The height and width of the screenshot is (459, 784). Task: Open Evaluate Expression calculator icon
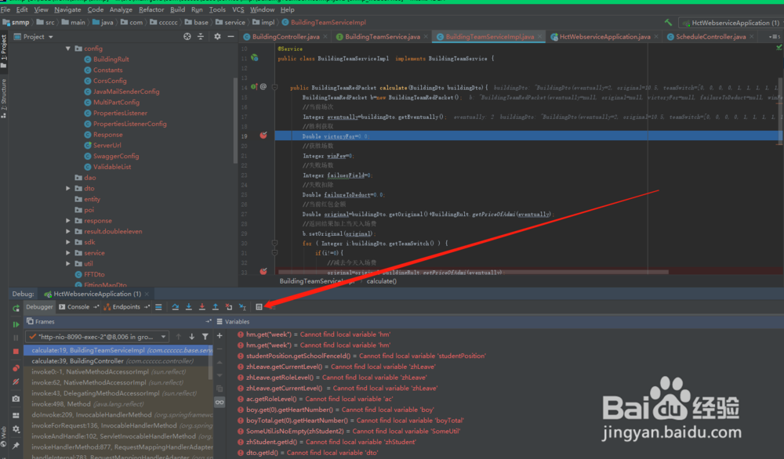coord(259,307)
